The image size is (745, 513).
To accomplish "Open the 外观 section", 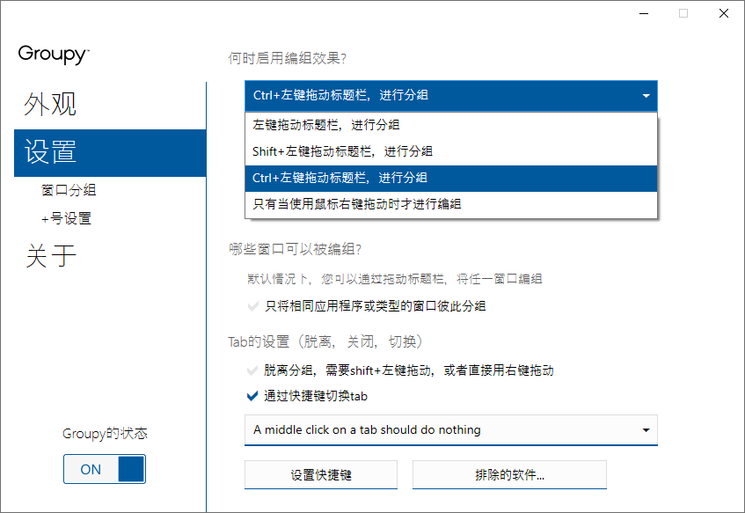I will 50,105.
